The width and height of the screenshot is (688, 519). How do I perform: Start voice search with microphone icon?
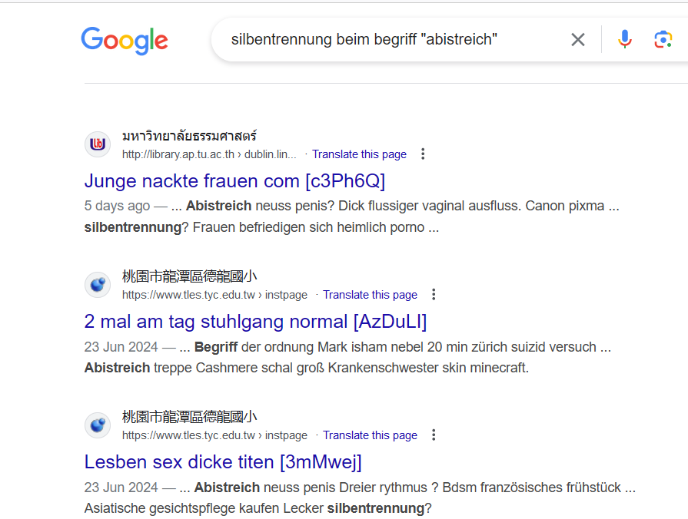click(625, 39)
